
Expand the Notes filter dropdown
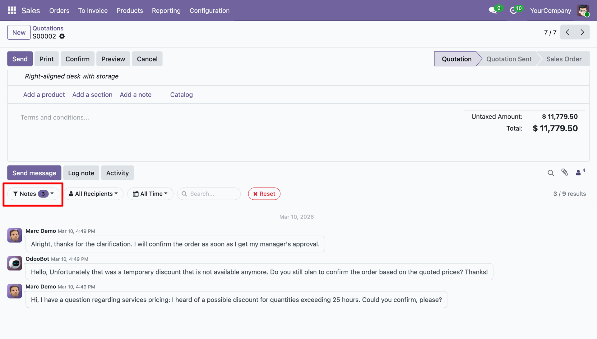tap(33, 194)
